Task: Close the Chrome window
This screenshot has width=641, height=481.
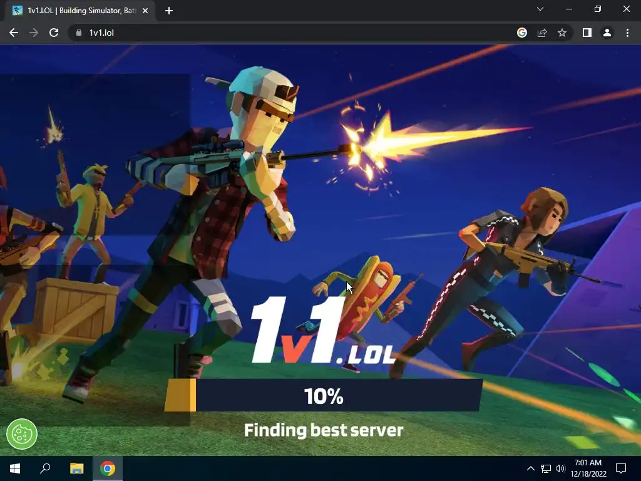Action: point(626,9)
